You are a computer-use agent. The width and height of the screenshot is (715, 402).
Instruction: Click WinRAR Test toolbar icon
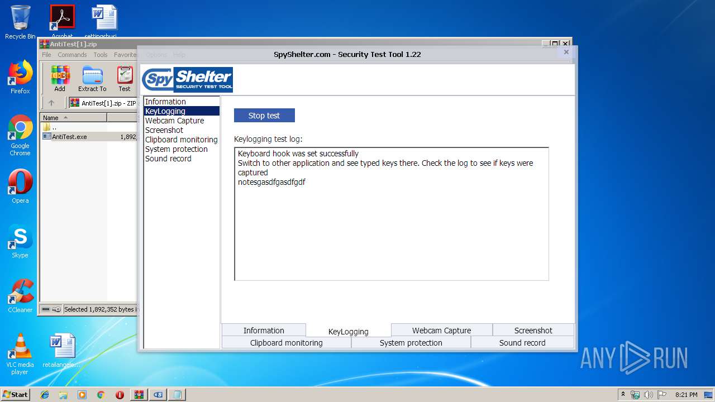click(x=125, y=79)
